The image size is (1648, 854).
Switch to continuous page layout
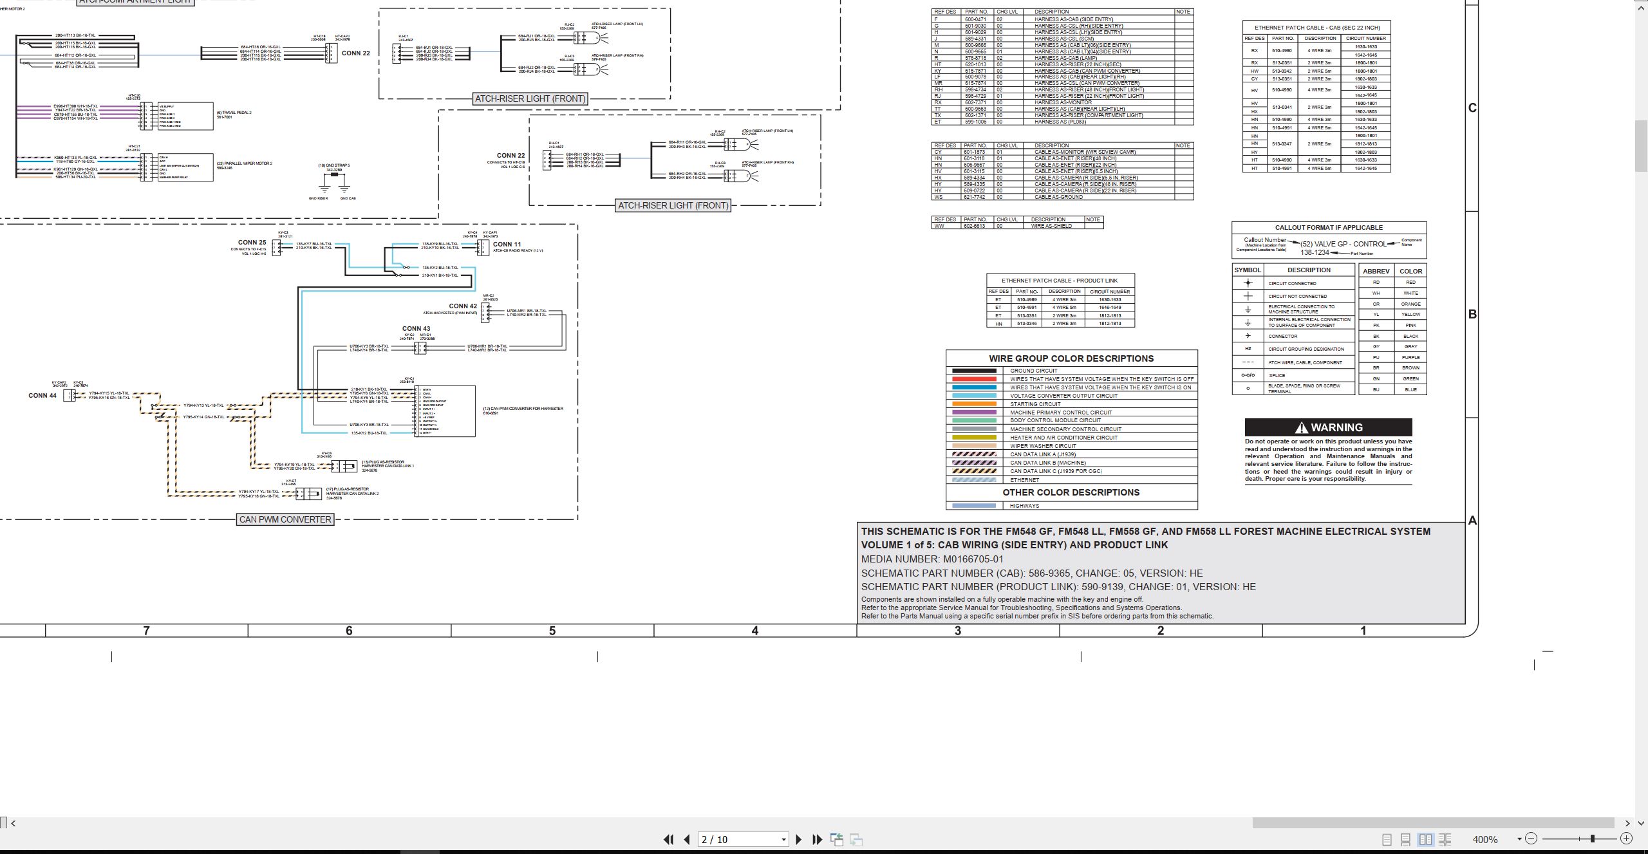1406,839
